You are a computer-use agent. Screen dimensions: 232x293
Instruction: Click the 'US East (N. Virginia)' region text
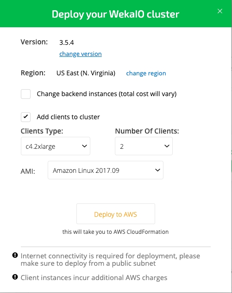click(x=86, y=73)
